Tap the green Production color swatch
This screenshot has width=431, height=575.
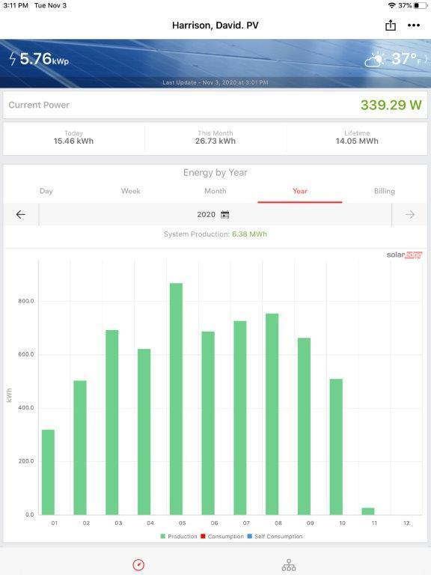[162, 536]
